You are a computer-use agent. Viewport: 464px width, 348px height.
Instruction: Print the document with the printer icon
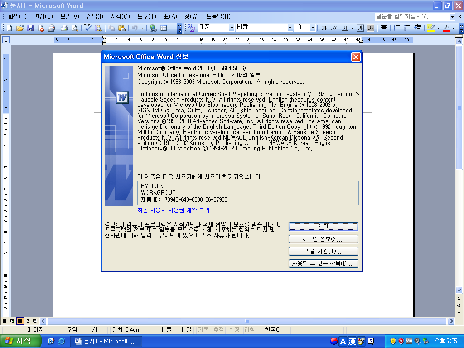click(64, 28)
